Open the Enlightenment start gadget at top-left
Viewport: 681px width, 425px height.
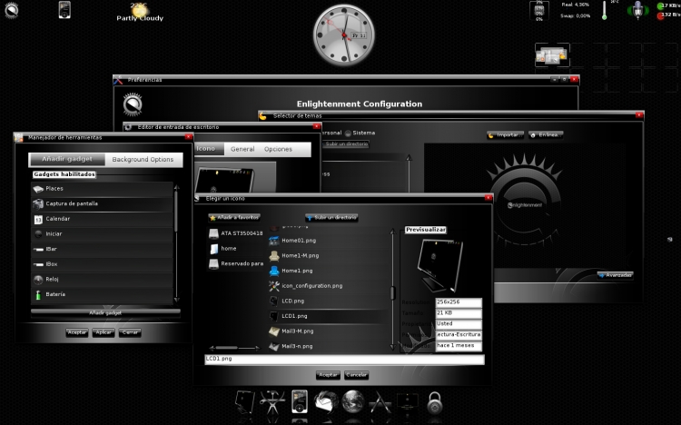pos(11,10)
